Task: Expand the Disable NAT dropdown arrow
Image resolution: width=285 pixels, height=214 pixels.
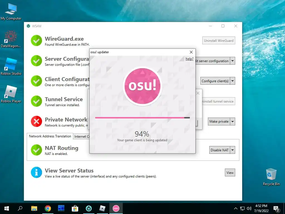Action: click(232, 150)
